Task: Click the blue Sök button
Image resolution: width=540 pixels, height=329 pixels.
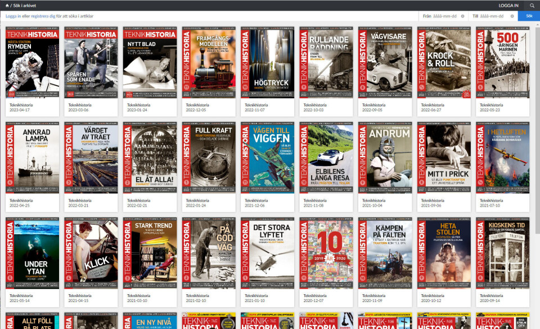Action: [529, 16]
